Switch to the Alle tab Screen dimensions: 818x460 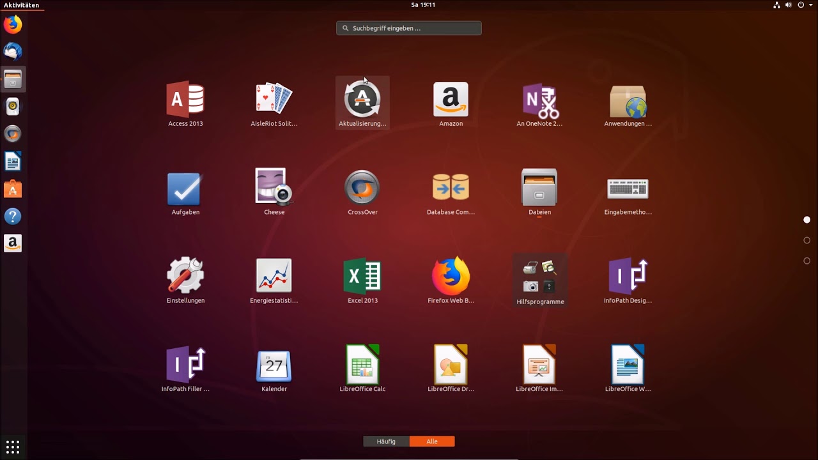[x=432, y=441]
